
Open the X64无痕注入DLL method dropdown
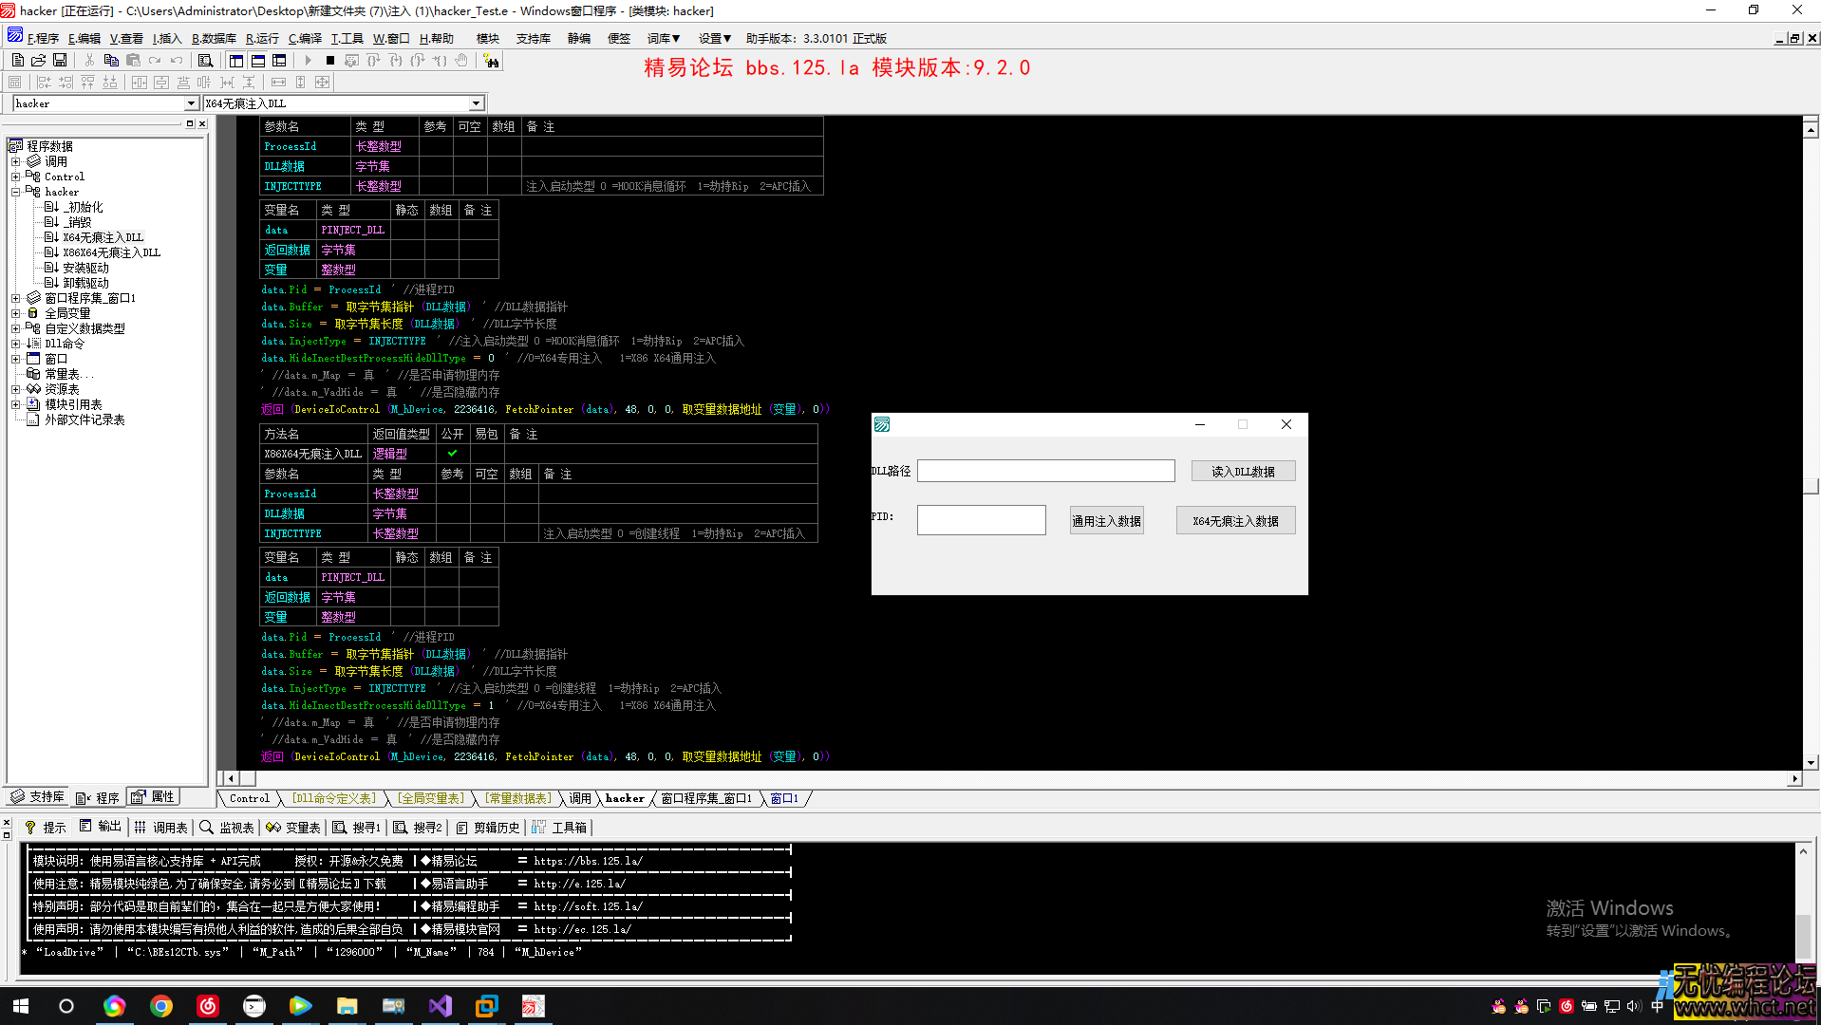[477, 102]
